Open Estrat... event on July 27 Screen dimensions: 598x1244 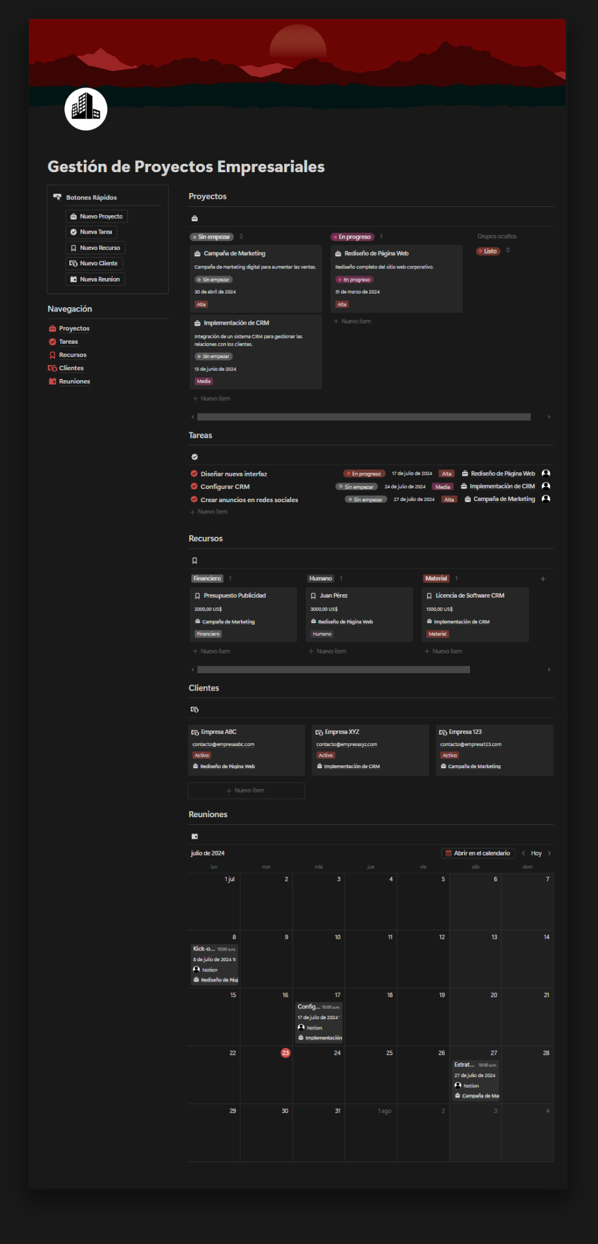click(475, 1080)
